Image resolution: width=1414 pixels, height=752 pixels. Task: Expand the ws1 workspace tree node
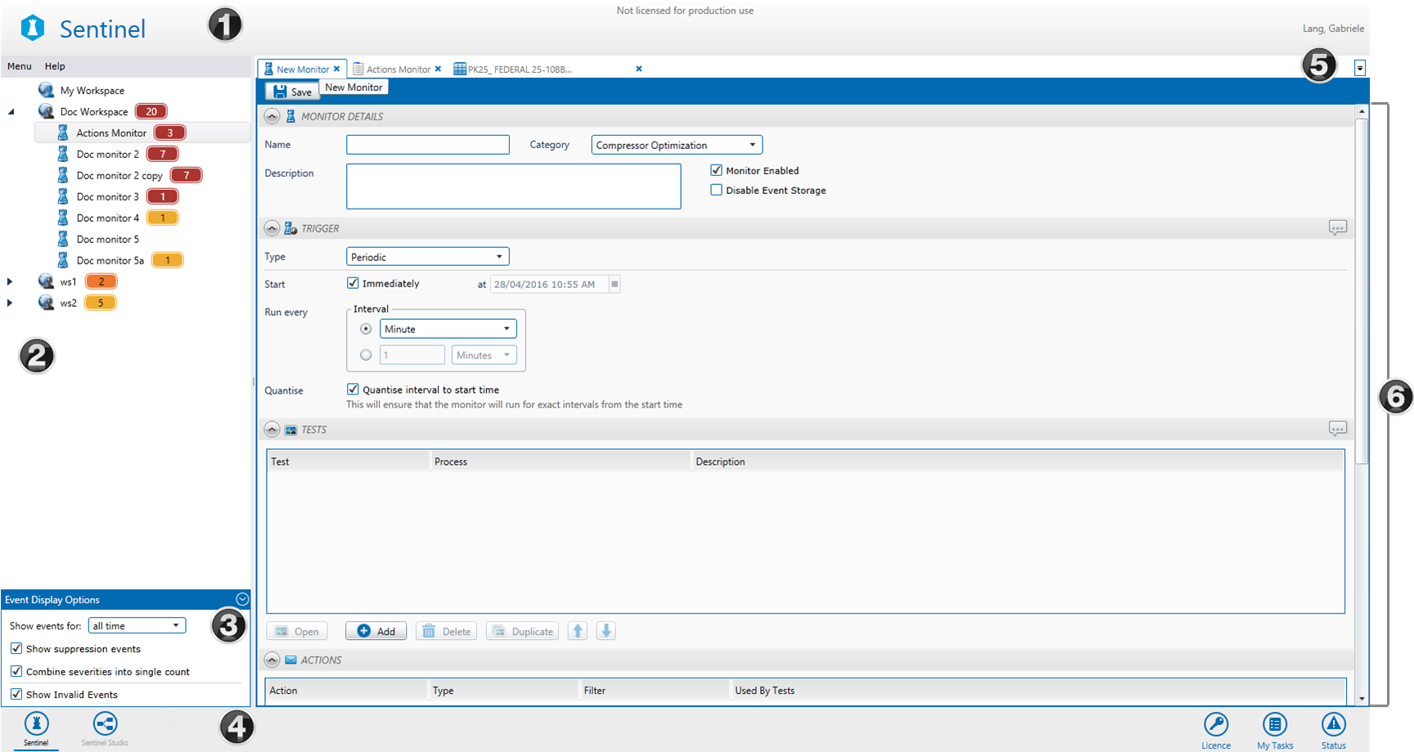coord(10,281)
